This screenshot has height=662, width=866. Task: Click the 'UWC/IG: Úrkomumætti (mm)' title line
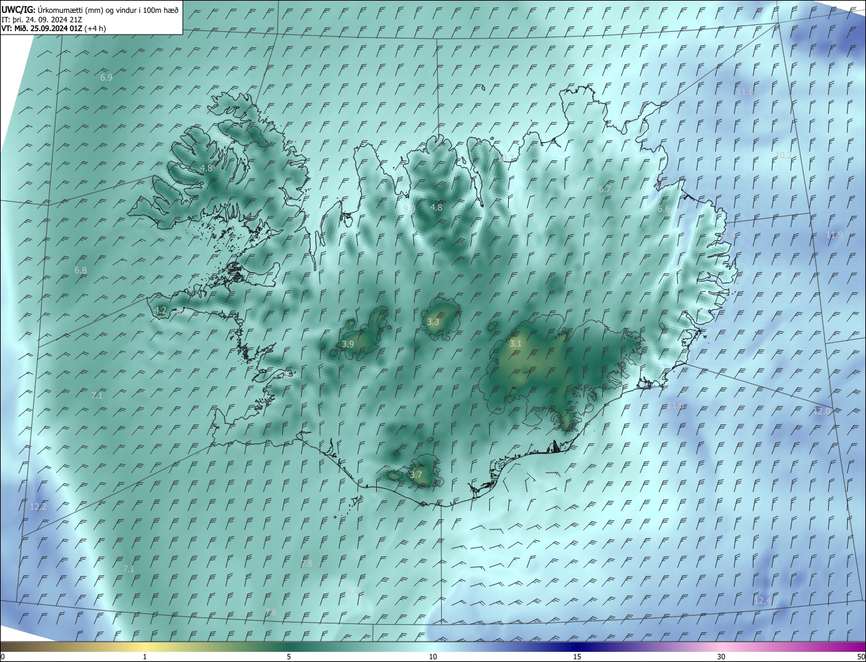89,9
